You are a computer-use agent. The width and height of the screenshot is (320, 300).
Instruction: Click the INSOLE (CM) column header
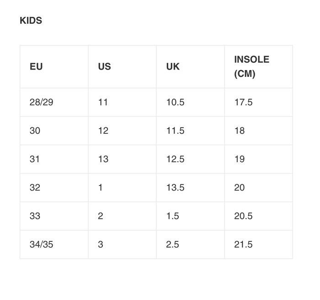click(259, 67)
